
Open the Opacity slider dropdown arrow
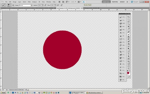(42, 5)
